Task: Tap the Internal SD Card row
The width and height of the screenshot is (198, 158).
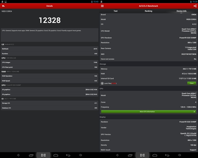Action: click(148, 78)
